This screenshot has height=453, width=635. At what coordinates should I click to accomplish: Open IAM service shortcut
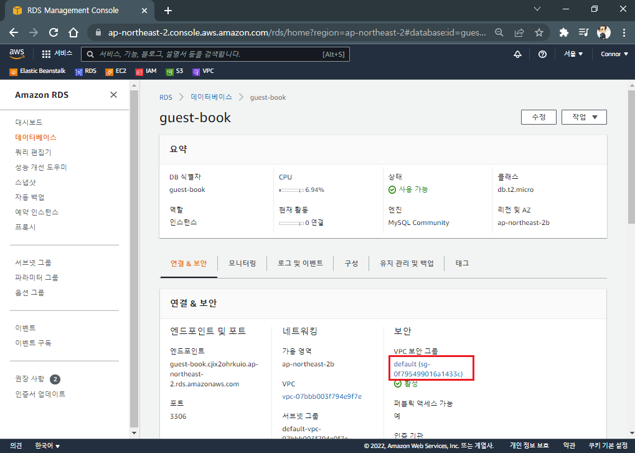click(146, 71)
